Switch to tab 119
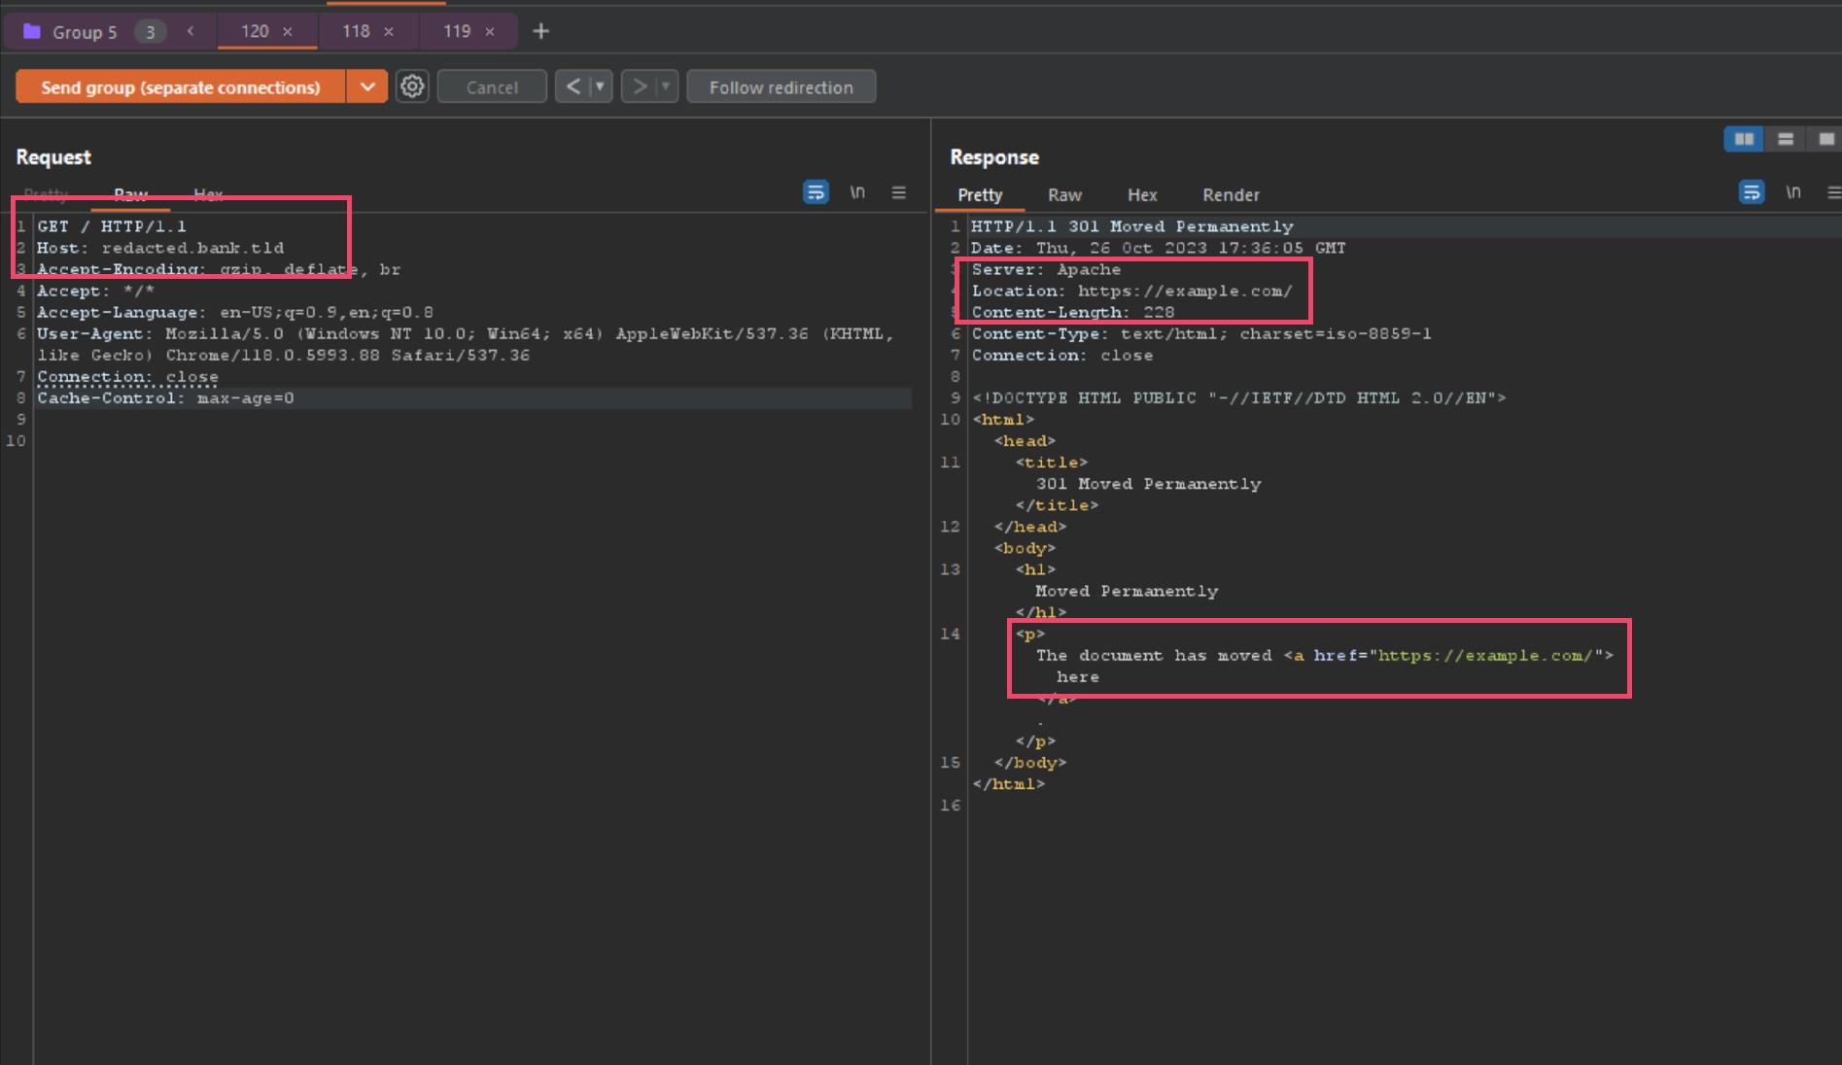 457,31
